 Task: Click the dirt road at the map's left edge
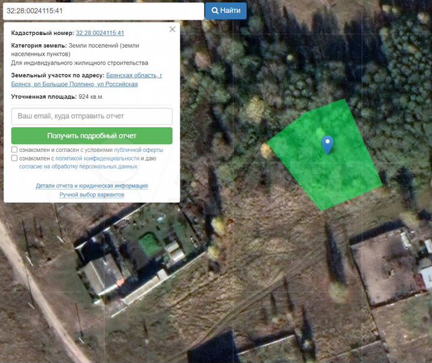point(27,269)
